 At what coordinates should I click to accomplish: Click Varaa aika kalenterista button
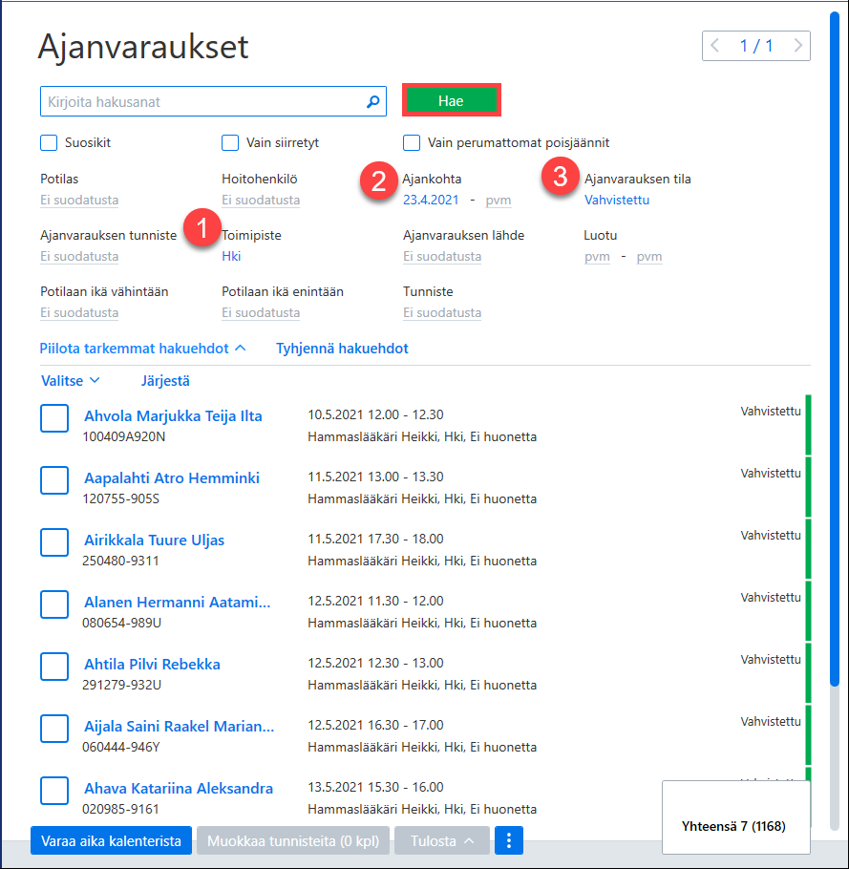pyautogui.click(x=111, y=840)
